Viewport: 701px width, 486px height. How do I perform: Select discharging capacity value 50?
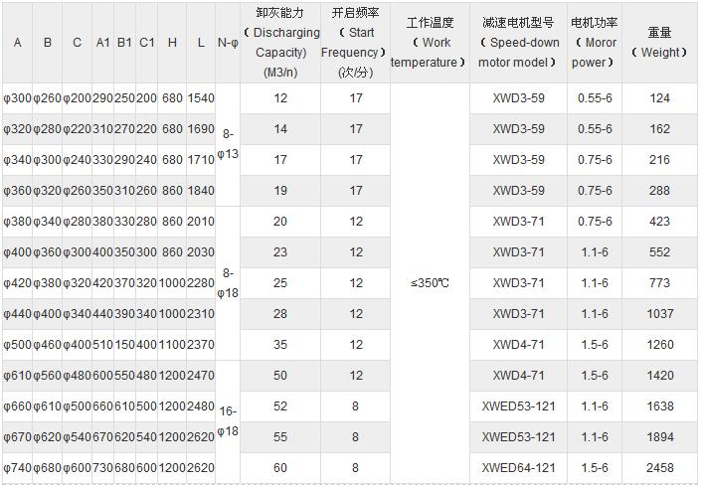pyautogui.click(x=280, y=376)
